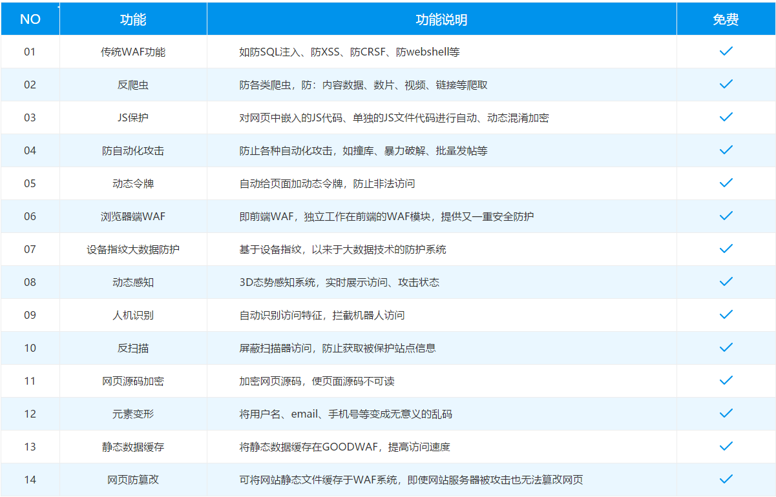Click the checkmark for 元素变形 row
The height and width of the screenshot is (497, 776).
tap(726, 413)
